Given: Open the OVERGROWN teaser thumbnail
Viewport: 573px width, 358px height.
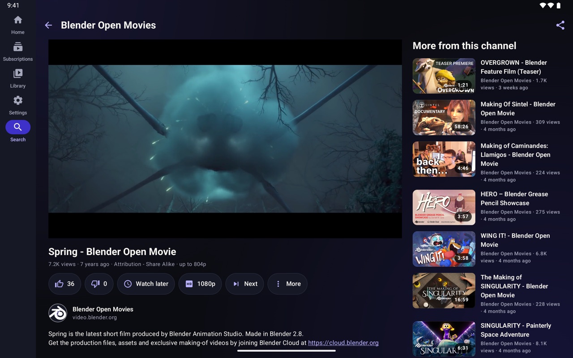Looking at the screenshot, I should tap(444, 76).
